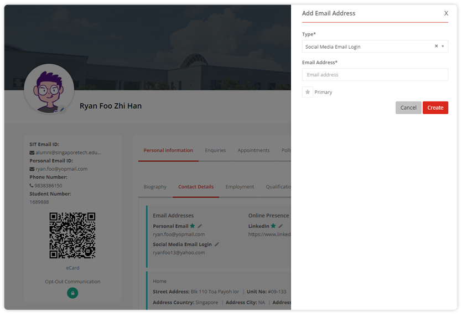Click the pencil icon beside LinkedIn
Viewport: 462px width, 316px height.
click(281, 226)
